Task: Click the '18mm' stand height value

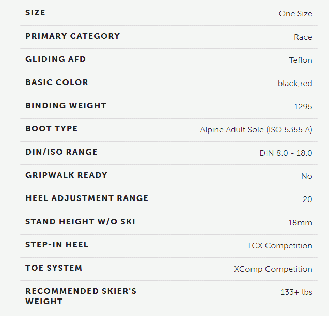Action: (300, 223)
